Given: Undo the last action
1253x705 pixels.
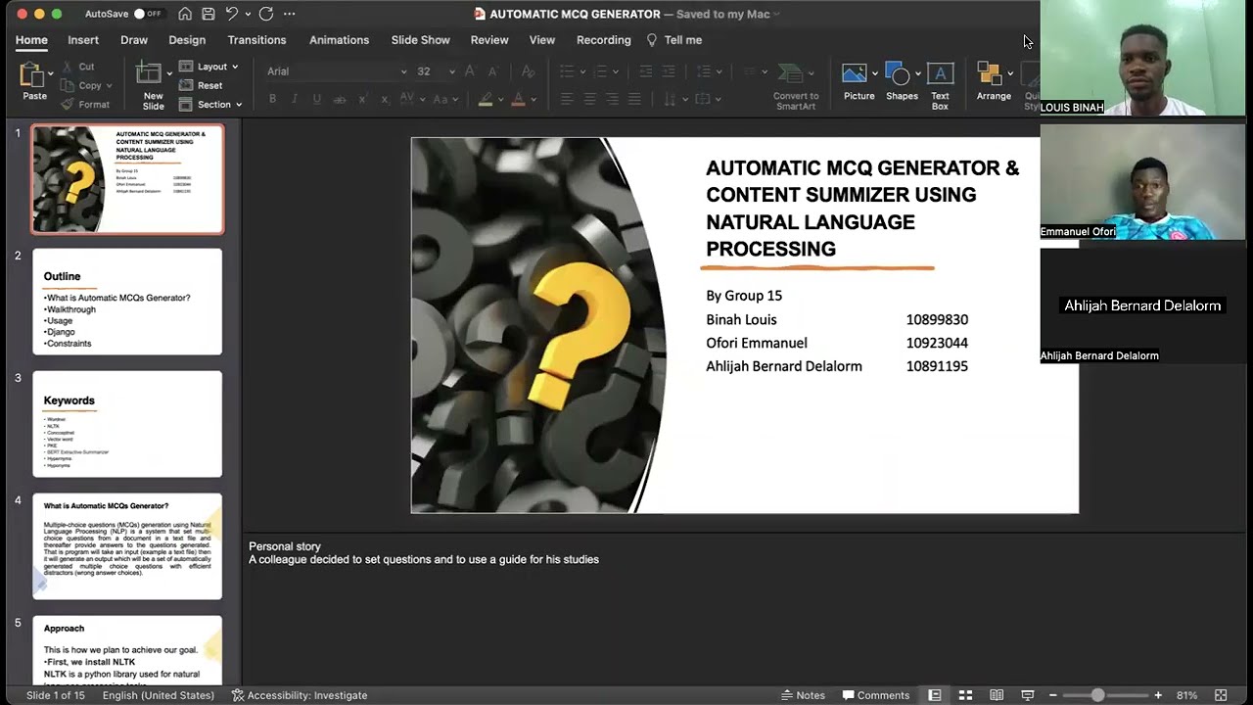Looking at the screenshot, I should (x=232, y=14).
